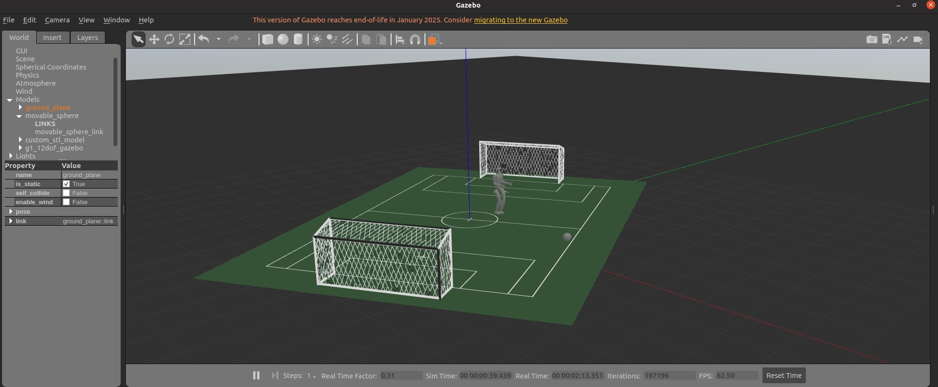The width and height of the screenshot is (938, 387).
Task: Open the File menu
Action: point(9,20)
